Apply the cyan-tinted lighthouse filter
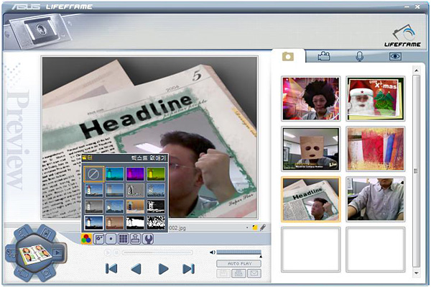This screenshot has height=287, width=431. (115, 174)
